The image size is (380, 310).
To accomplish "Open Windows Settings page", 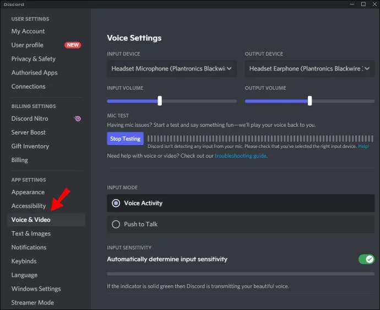I will (36, 289).
